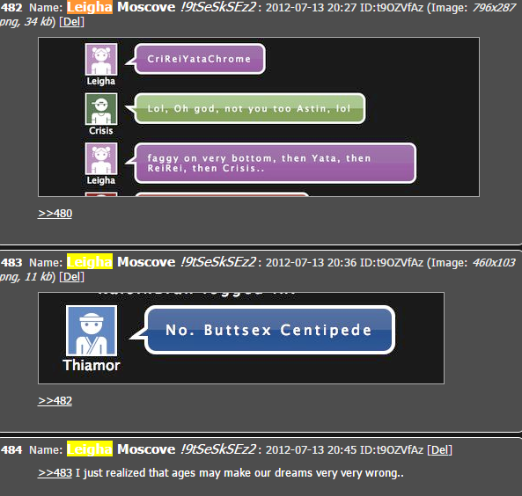Follow the >>483 quote link
This screenshot has width=522, height=496.
[55, 473]
